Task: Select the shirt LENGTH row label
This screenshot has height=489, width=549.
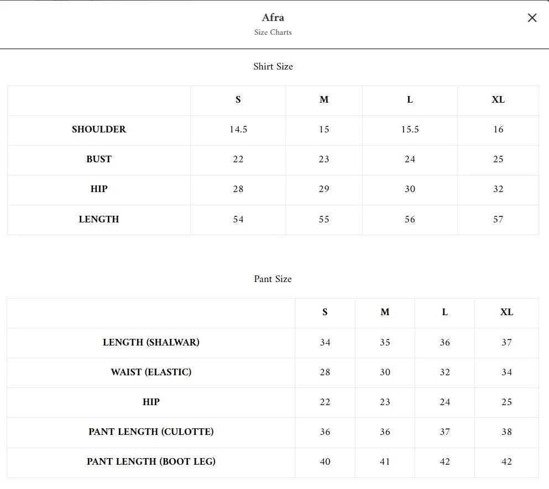Action: 99,219
